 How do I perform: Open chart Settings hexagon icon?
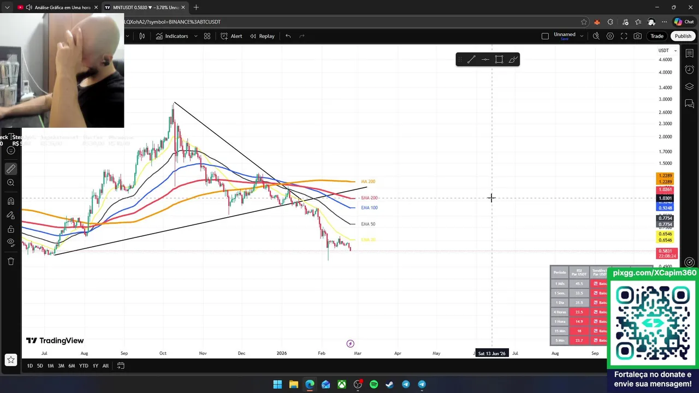pyautogui.click(x=610, y=36)
